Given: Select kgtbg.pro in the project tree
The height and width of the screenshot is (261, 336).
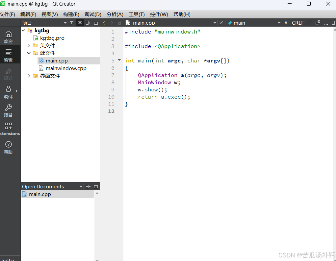Looking at the screenshot, I should (x=52, y=38).
